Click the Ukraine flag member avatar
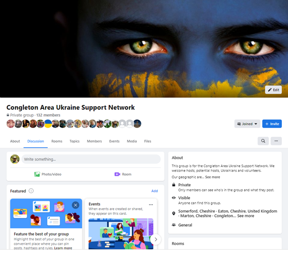 (48, 124)
